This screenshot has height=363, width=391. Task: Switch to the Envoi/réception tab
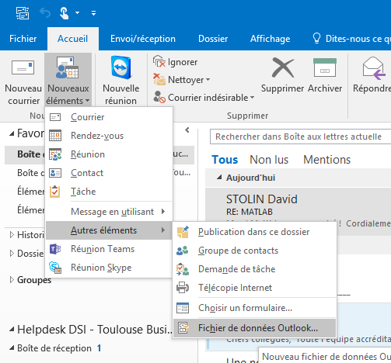pyautogui.click(x=143, y=39)
